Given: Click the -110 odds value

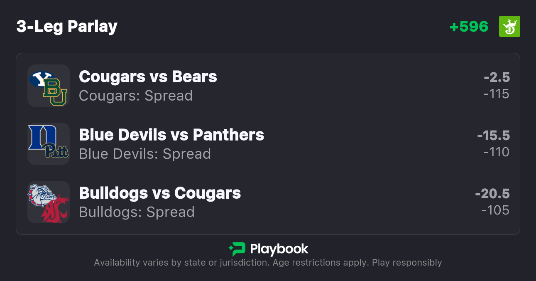Looking at the screenshot, I should [496, 152].
